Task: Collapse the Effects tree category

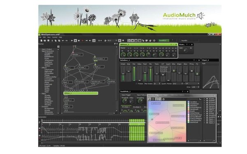Action: pyautogui.click(x=40, y=68)
